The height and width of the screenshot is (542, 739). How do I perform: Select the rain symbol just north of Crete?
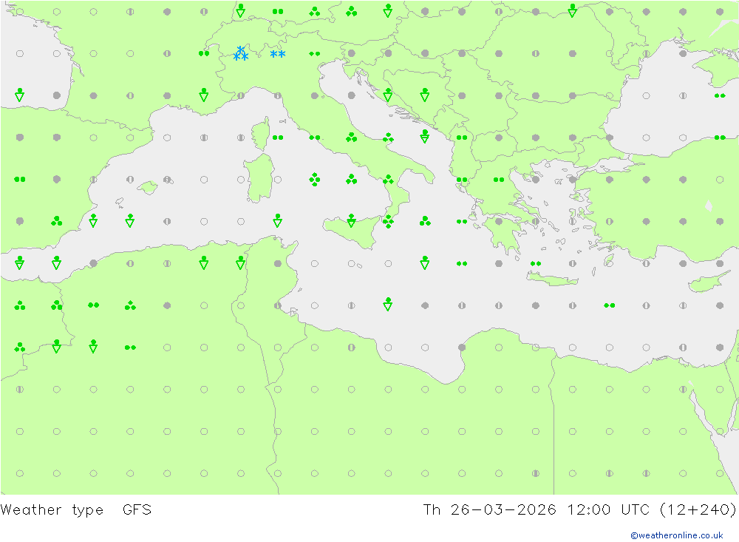(x=535, y=263)
